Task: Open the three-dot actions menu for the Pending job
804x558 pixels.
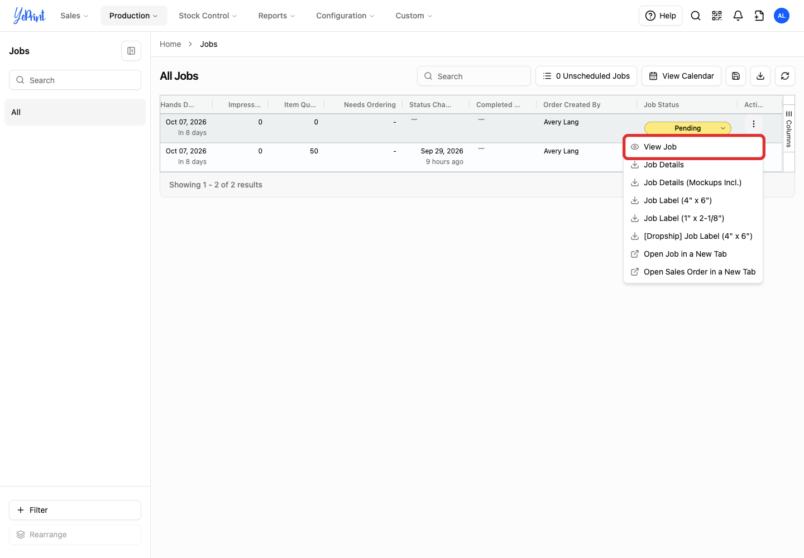Action: coord(754,124)
